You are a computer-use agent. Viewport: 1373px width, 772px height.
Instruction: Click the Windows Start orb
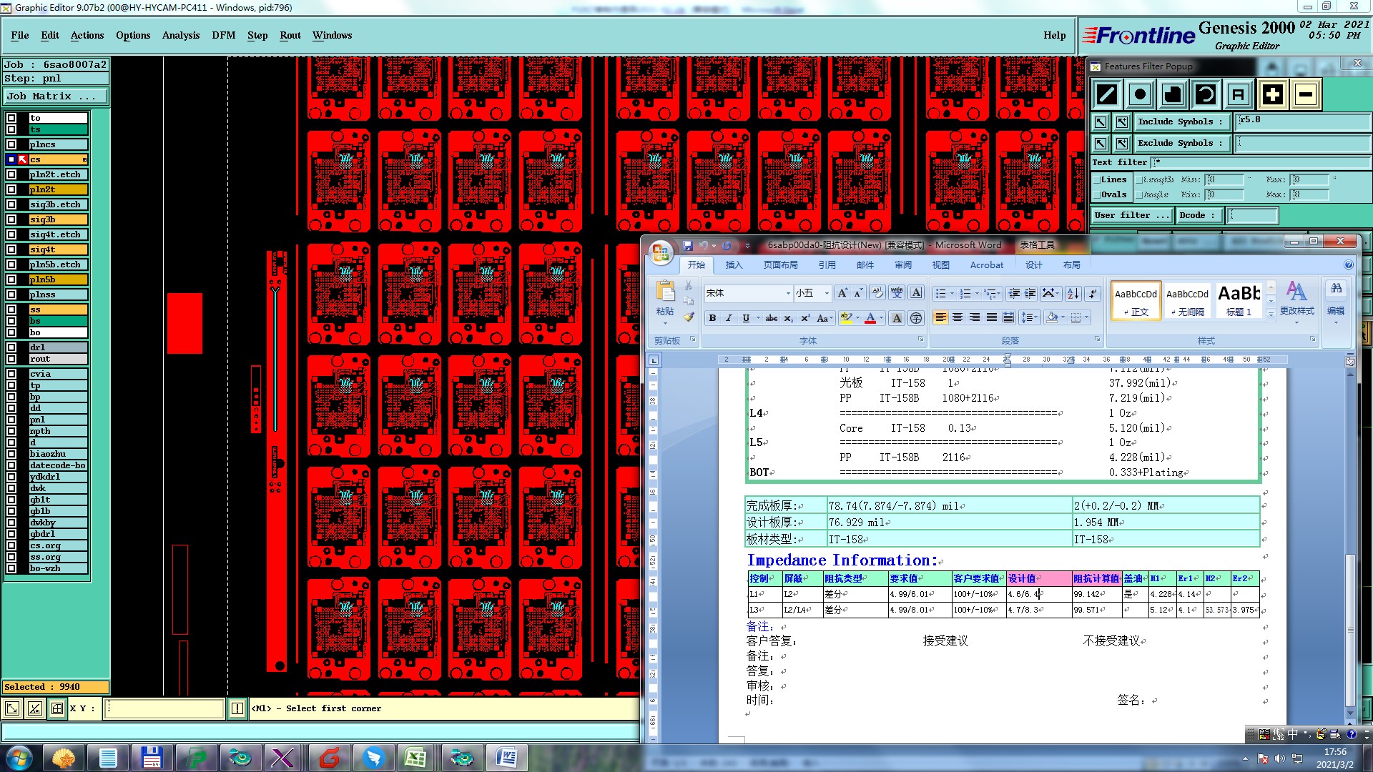pyautogui.click(x=19, y=758)
